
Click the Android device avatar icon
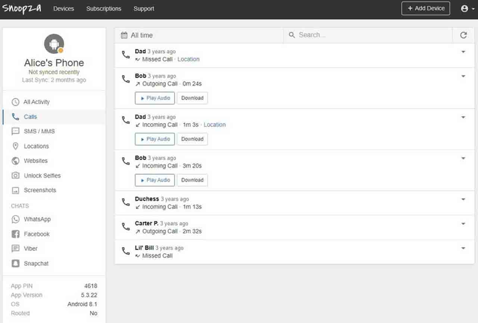(x=54, y=44)
